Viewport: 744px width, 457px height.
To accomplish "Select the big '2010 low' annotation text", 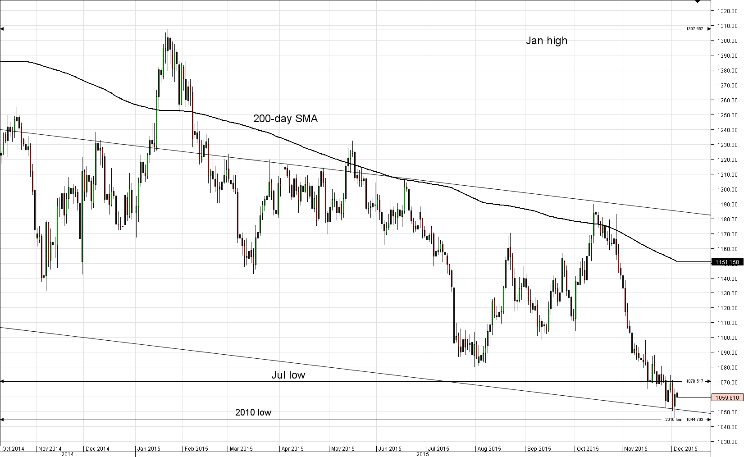I will 253,412.
